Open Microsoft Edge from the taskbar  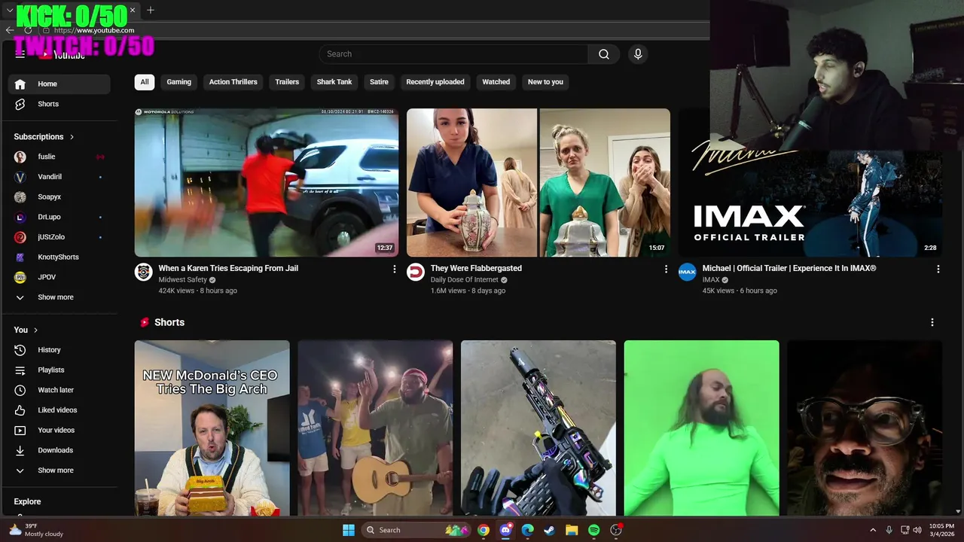point(528,530)
